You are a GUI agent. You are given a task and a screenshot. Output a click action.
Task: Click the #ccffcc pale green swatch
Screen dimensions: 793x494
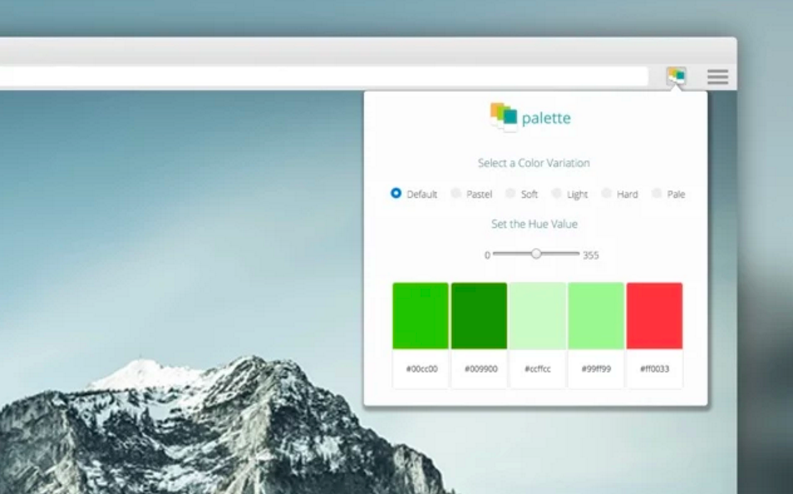click(x=538, y=315)
